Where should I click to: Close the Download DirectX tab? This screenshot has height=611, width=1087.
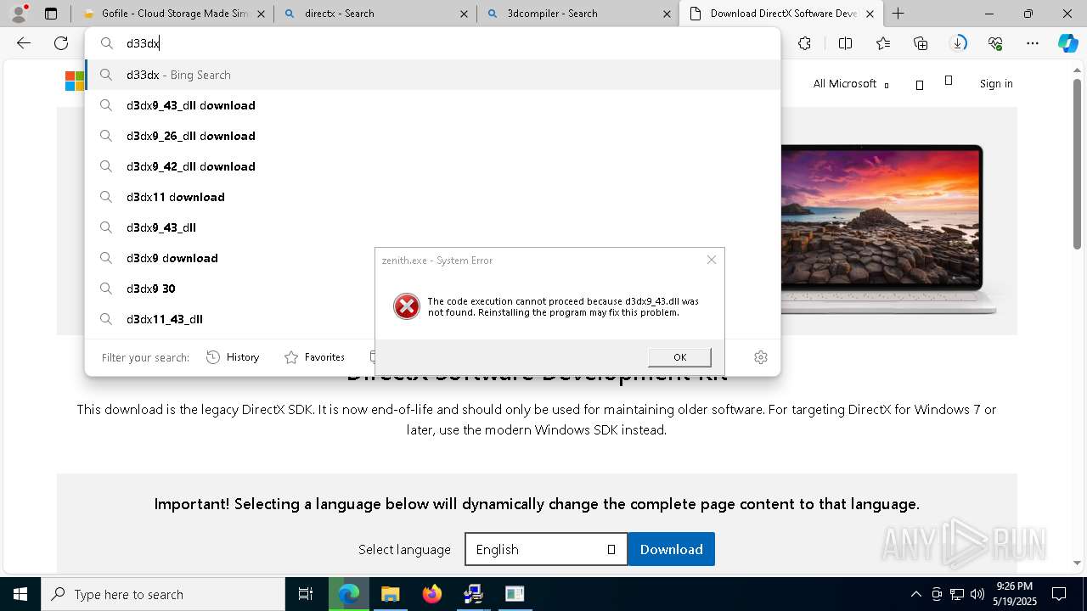[870, 14]
